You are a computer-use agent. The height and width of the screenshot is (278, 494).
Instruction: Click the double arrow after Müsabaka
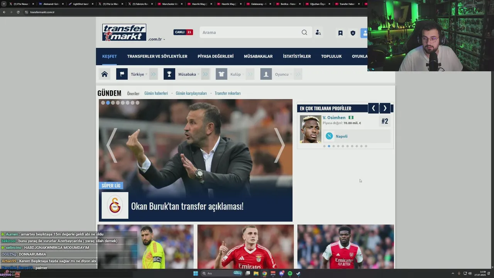205,74
